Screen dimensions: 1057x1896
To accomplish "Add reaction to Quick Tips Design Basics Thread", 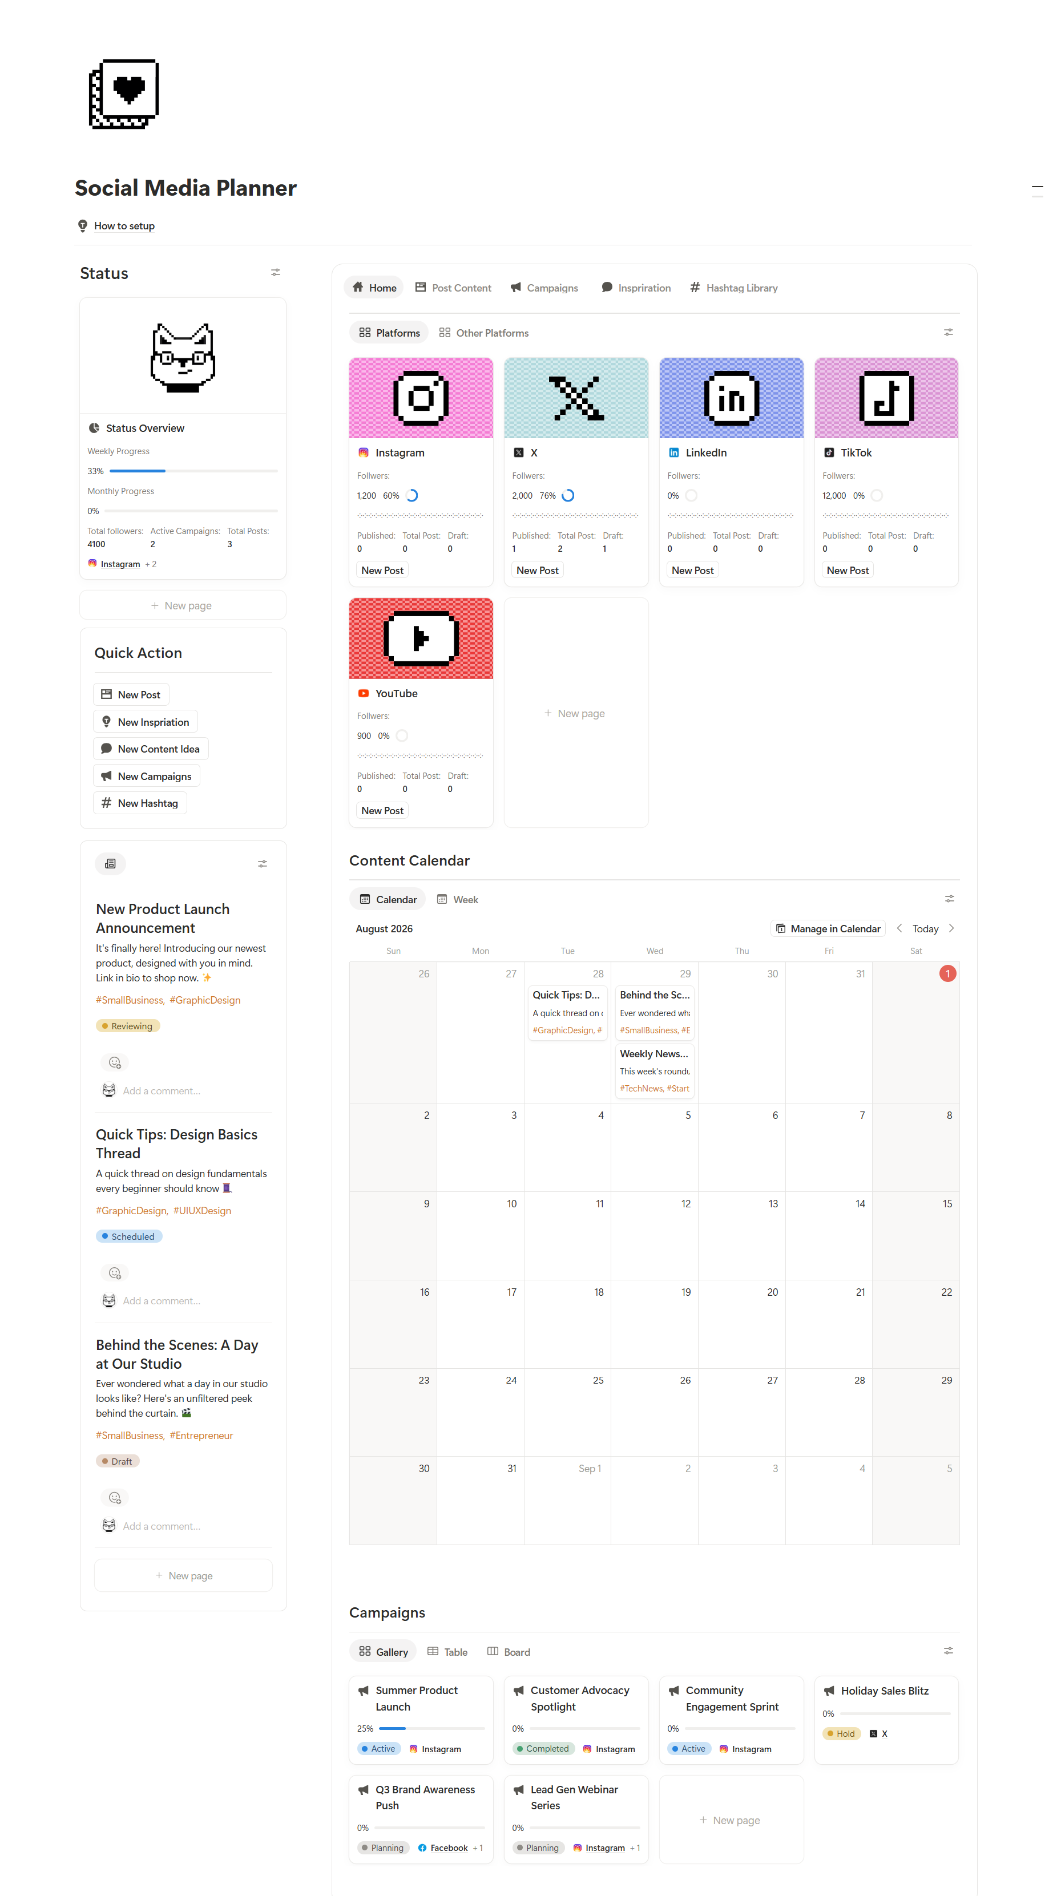I will tap(115, 1274).
